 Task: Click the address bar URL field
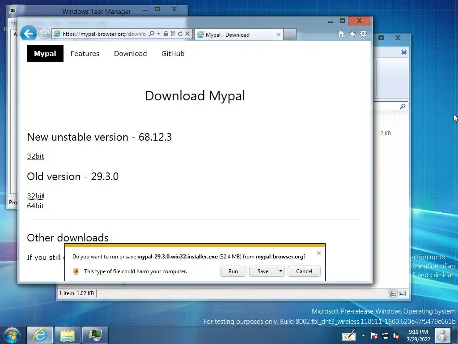[104, 34]
